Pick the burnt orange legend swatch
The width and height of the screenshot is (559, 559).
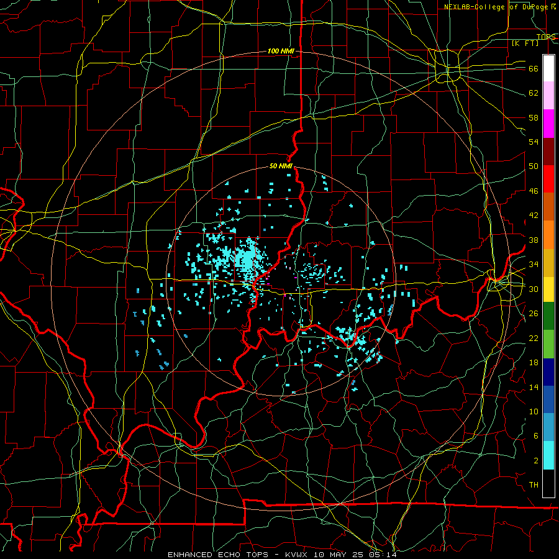(548, 206)
